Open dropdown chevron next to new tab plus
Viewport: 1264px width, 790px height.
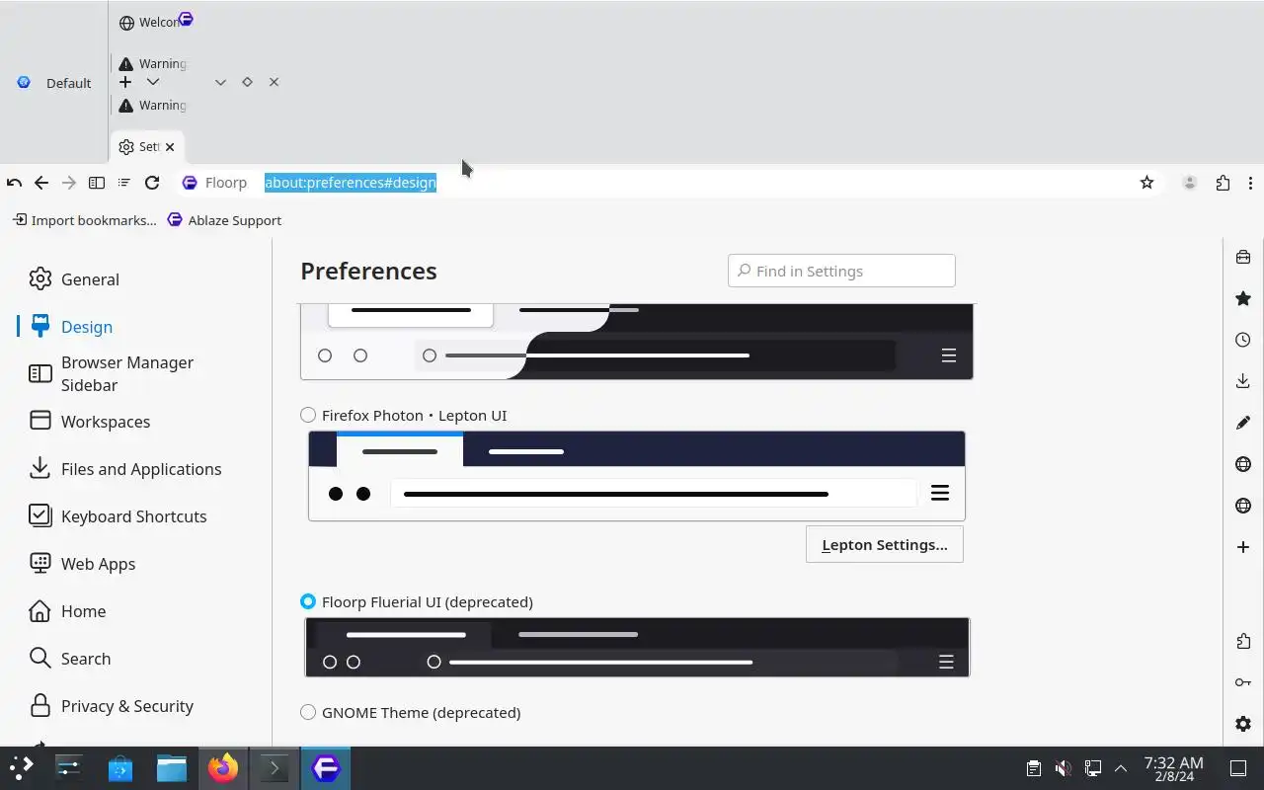pyautogui.click(x=153, y=82)
